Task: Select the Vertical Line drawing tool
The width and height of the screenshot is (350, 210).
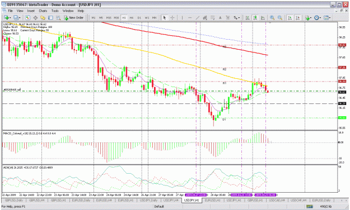Action: click(x=182, y=17)
